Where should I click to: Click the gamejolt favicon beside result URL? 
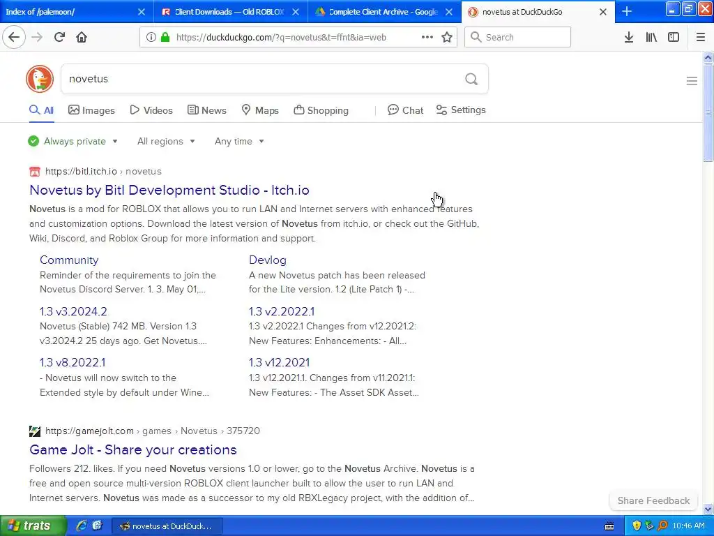35,431
